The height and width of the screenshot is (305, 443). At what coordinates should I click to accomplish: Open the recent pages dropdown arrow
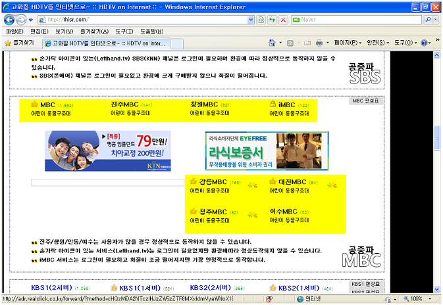(31, 20)
